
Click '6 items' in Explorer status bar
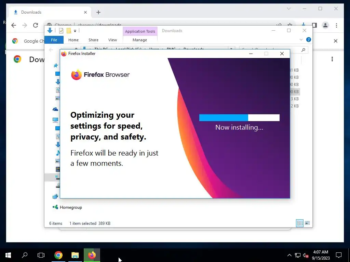click(56, 223)
